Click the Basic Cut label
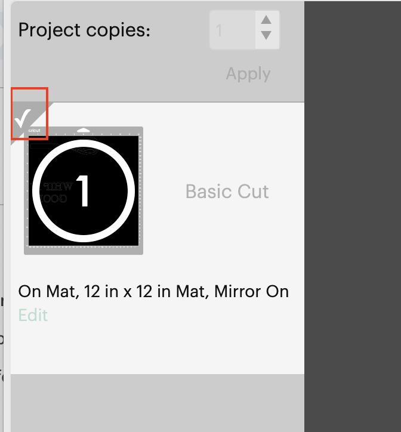 coord(227,192)
